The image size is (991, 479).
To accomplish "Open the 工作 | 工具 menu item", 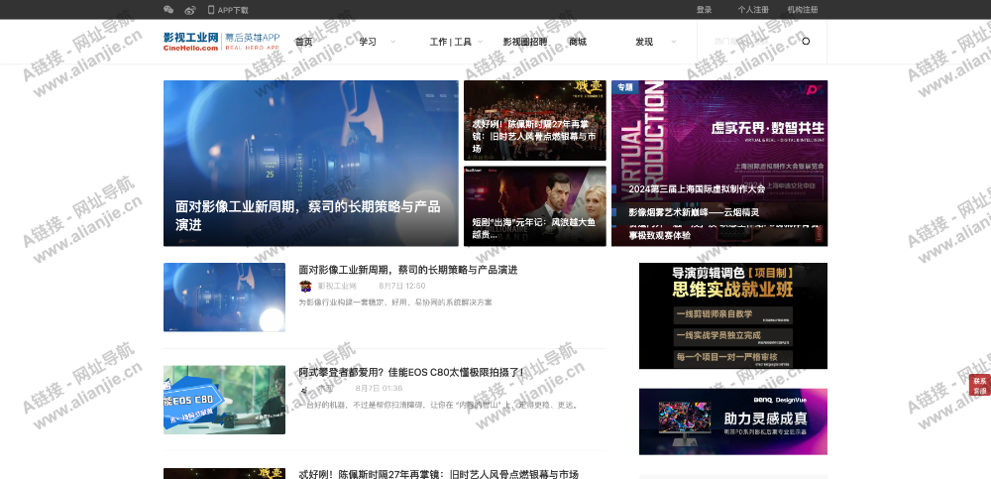I will [451, 42].
